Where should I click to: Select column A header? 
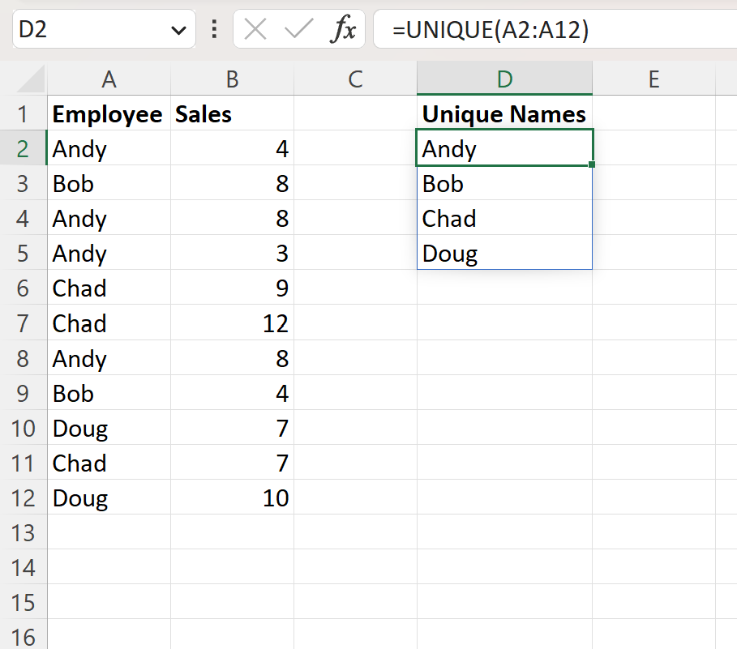pyautogui.click(x=109, y=79)
